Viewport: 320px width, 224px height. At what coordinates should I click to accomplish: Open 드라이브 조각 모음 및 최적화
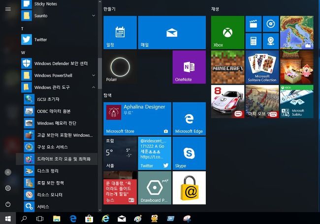(57, 159)
